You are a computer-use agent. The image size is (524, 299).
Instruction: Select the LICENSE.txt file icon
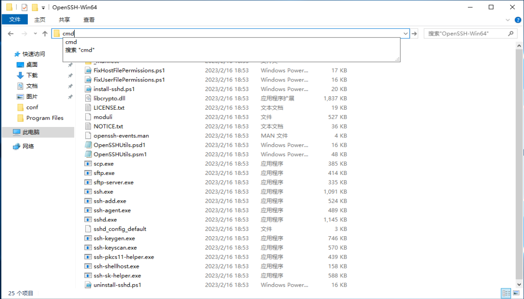(x=88, y=108)
